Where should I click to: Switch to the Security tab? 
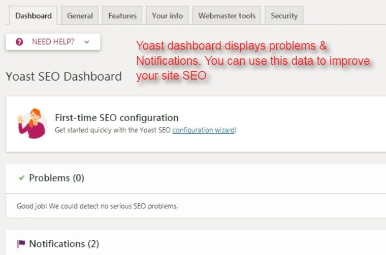click(284, 16)
